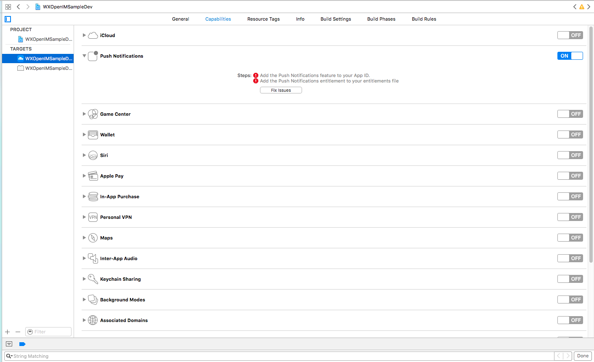Toggle the debug area disclosure button

9,344
